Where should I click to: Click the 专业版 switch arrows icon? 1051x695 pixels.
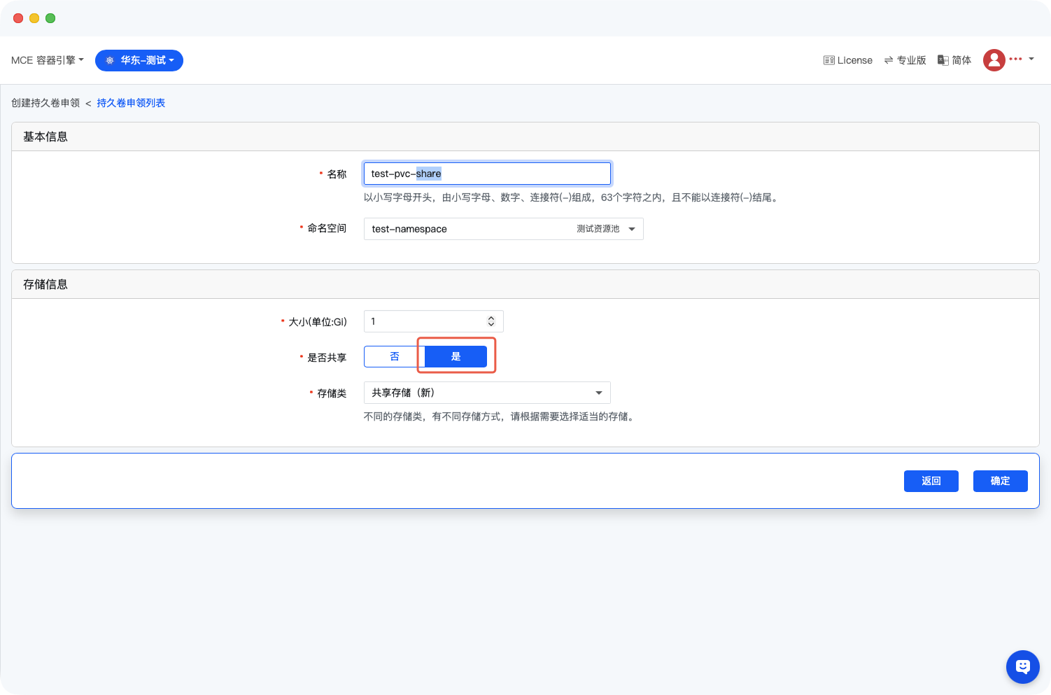(889, 60)
